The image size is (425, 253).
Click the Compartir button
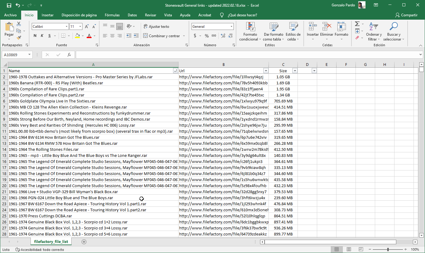point(406,15)
